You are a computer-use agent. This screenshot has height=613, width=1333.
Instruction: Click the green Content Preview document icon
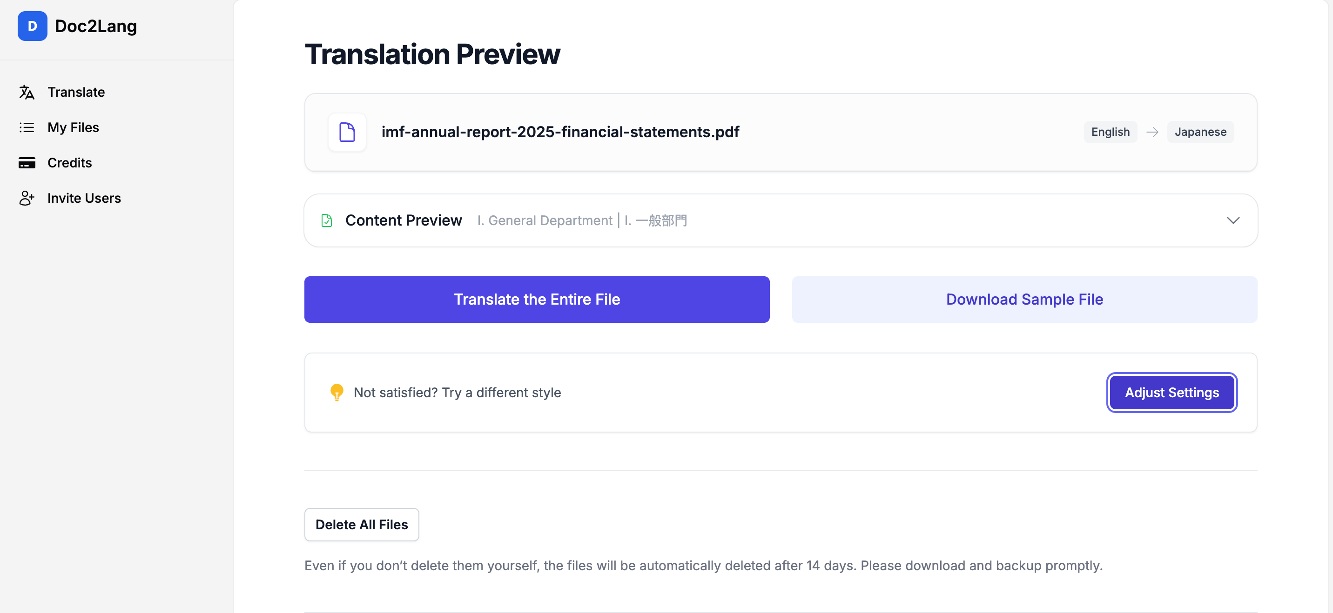(327, 220)
